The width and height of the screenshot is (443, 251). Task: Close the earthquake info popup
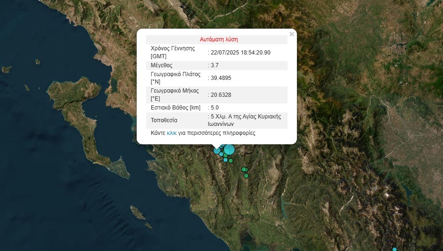point(292,34)
